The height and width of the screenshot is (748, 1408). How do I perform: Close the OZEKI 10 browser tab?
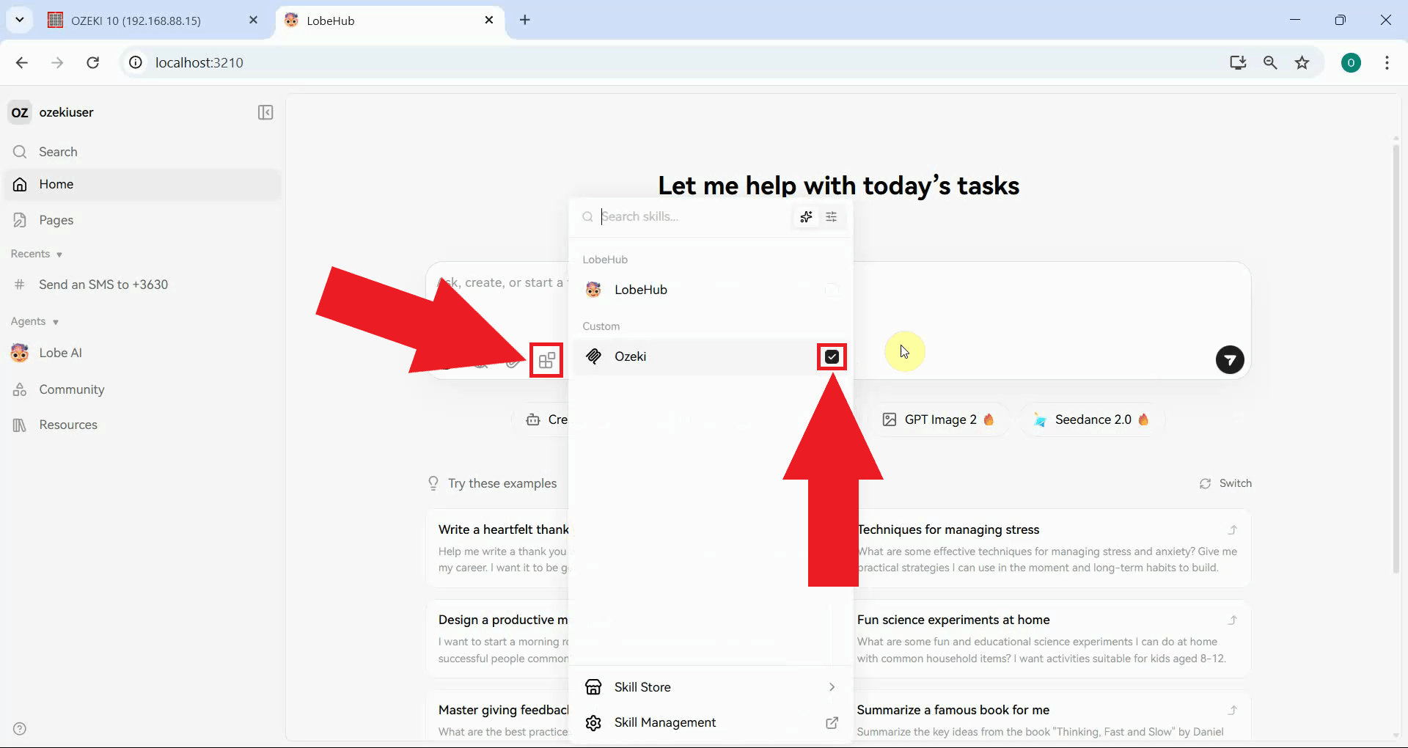253,20
